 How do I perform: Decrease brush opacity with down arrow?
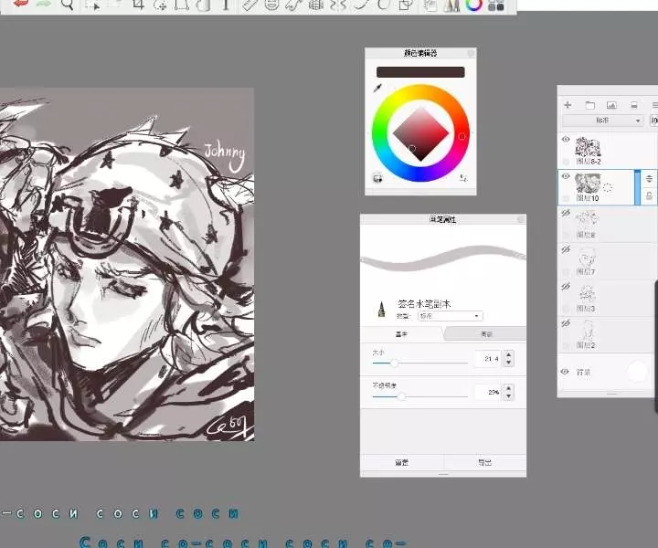(x=509, y=395)
